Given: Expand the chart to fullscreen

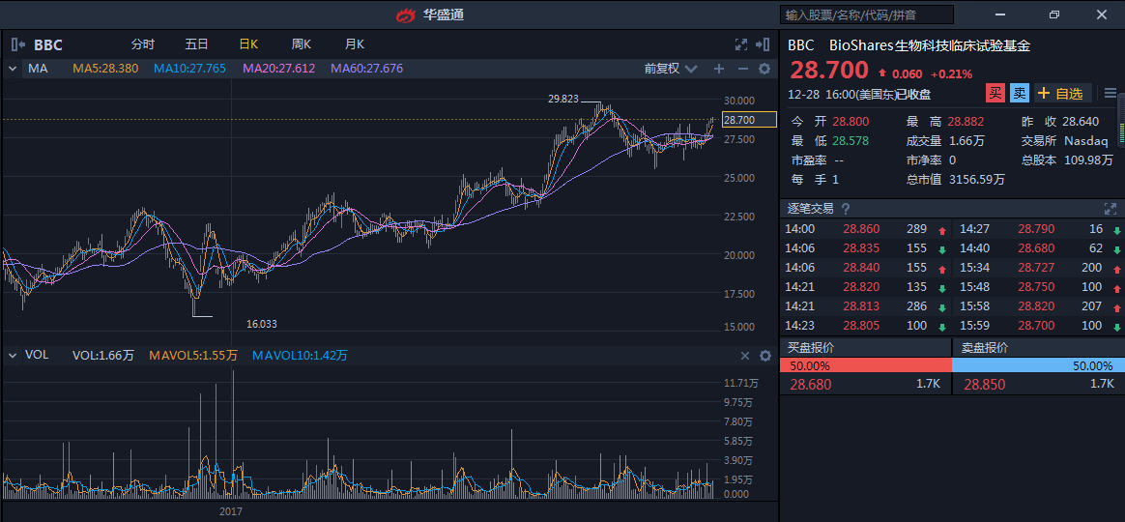Looking at the screenshot, I should pyautogui.click(x=741, y=44).
